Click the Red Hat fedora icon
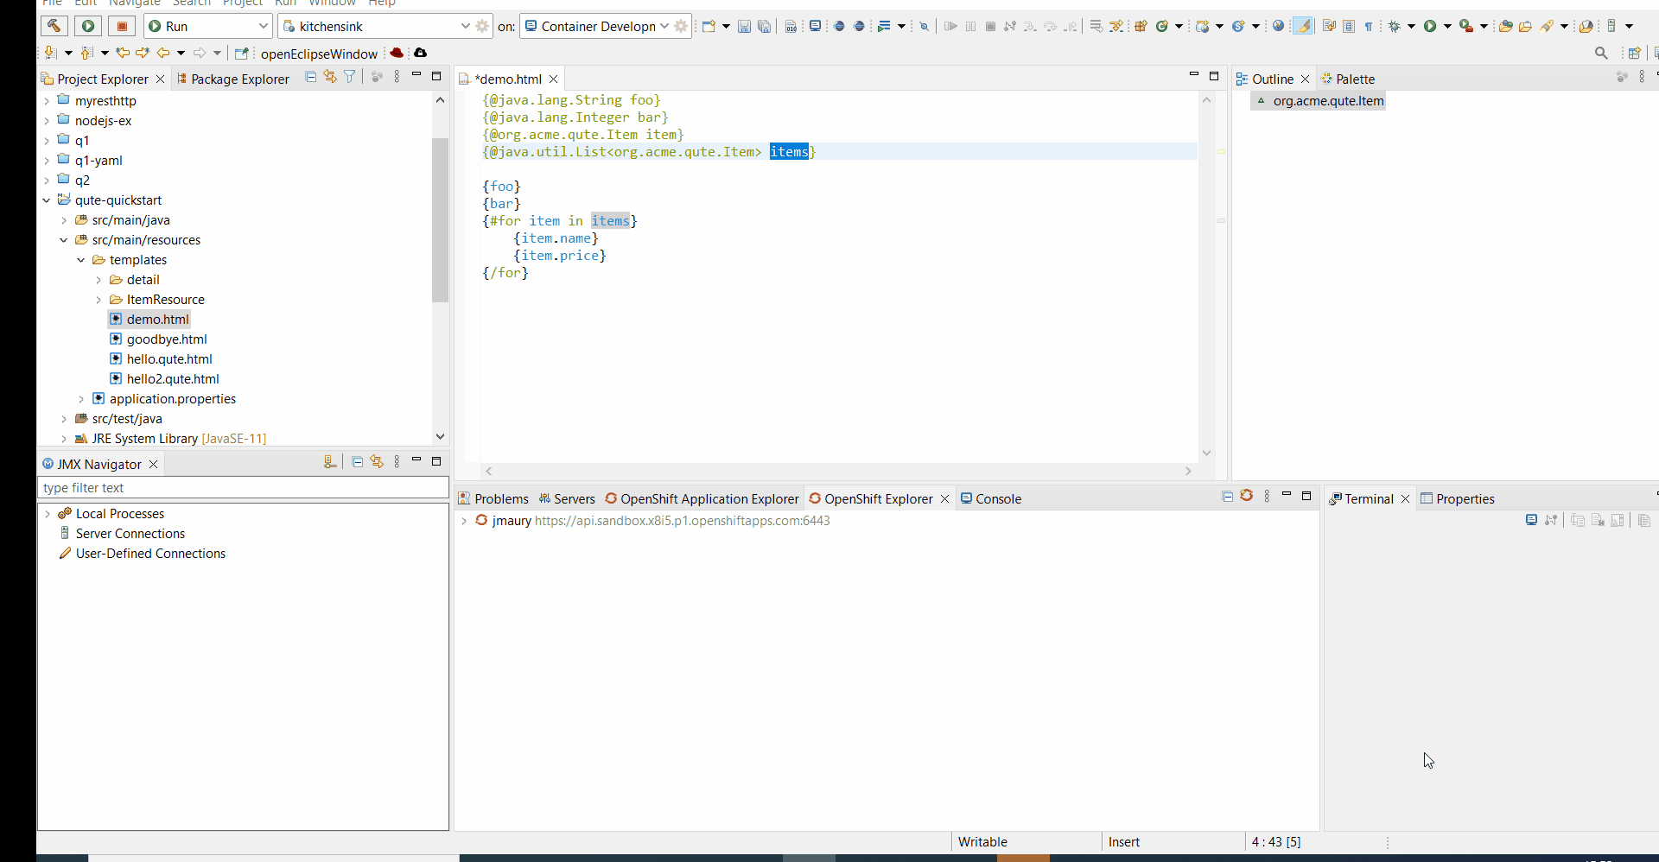The width and height of the screenshot is (1659, 862). [397, 53]
